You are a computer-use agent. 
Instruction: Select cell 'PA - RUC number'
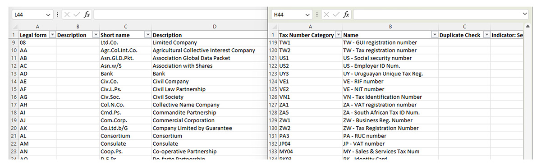point(390,136)
